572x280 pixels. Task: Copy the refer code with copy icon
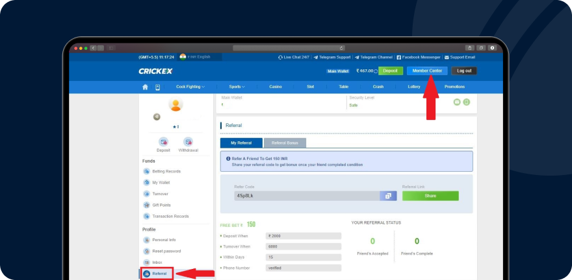pyautogui.click(x=388, y=196)
